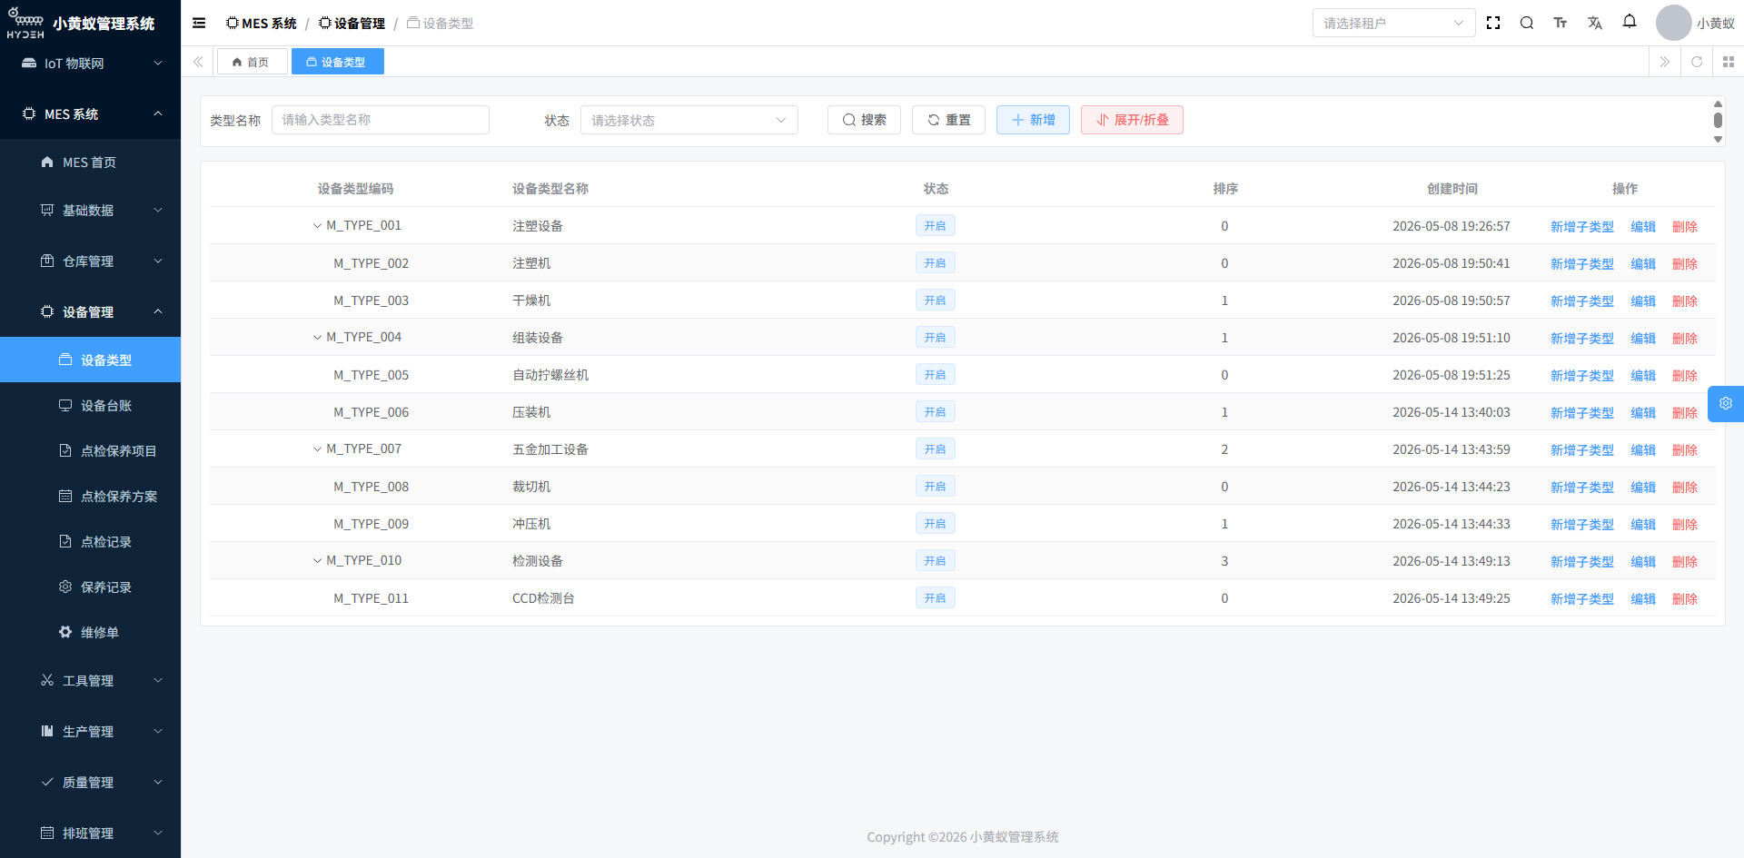Click the HYDEH system logo

[x=25, y=23]
